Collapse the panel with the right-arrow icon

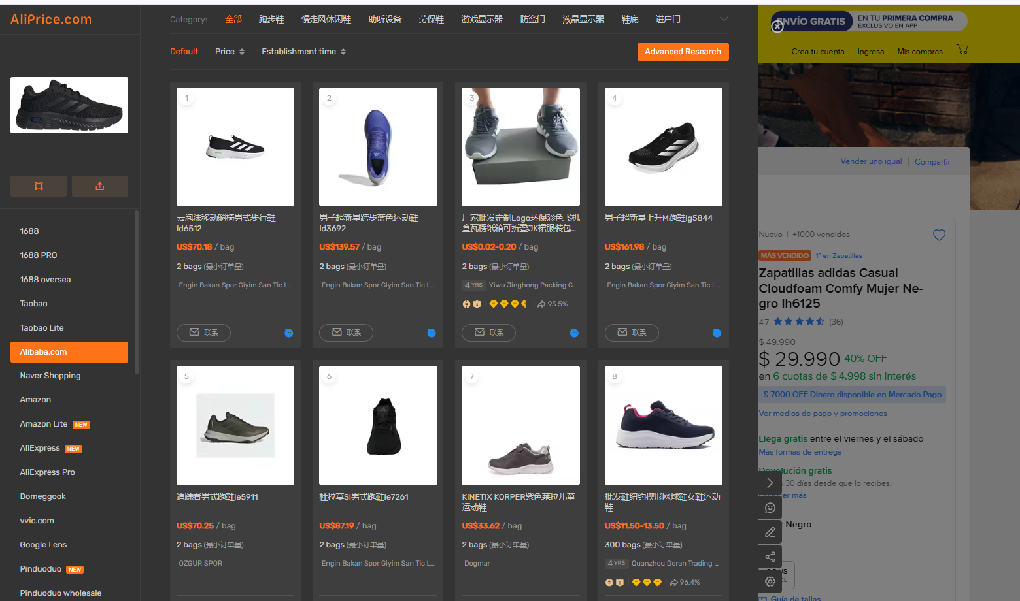click(770, 483)
